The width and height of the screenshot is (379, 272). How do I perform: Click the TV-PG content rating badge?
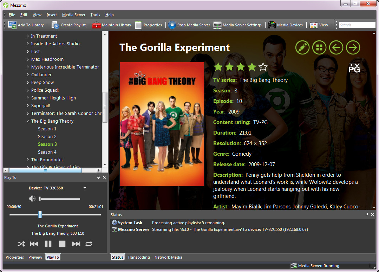(x=354, y=68)
